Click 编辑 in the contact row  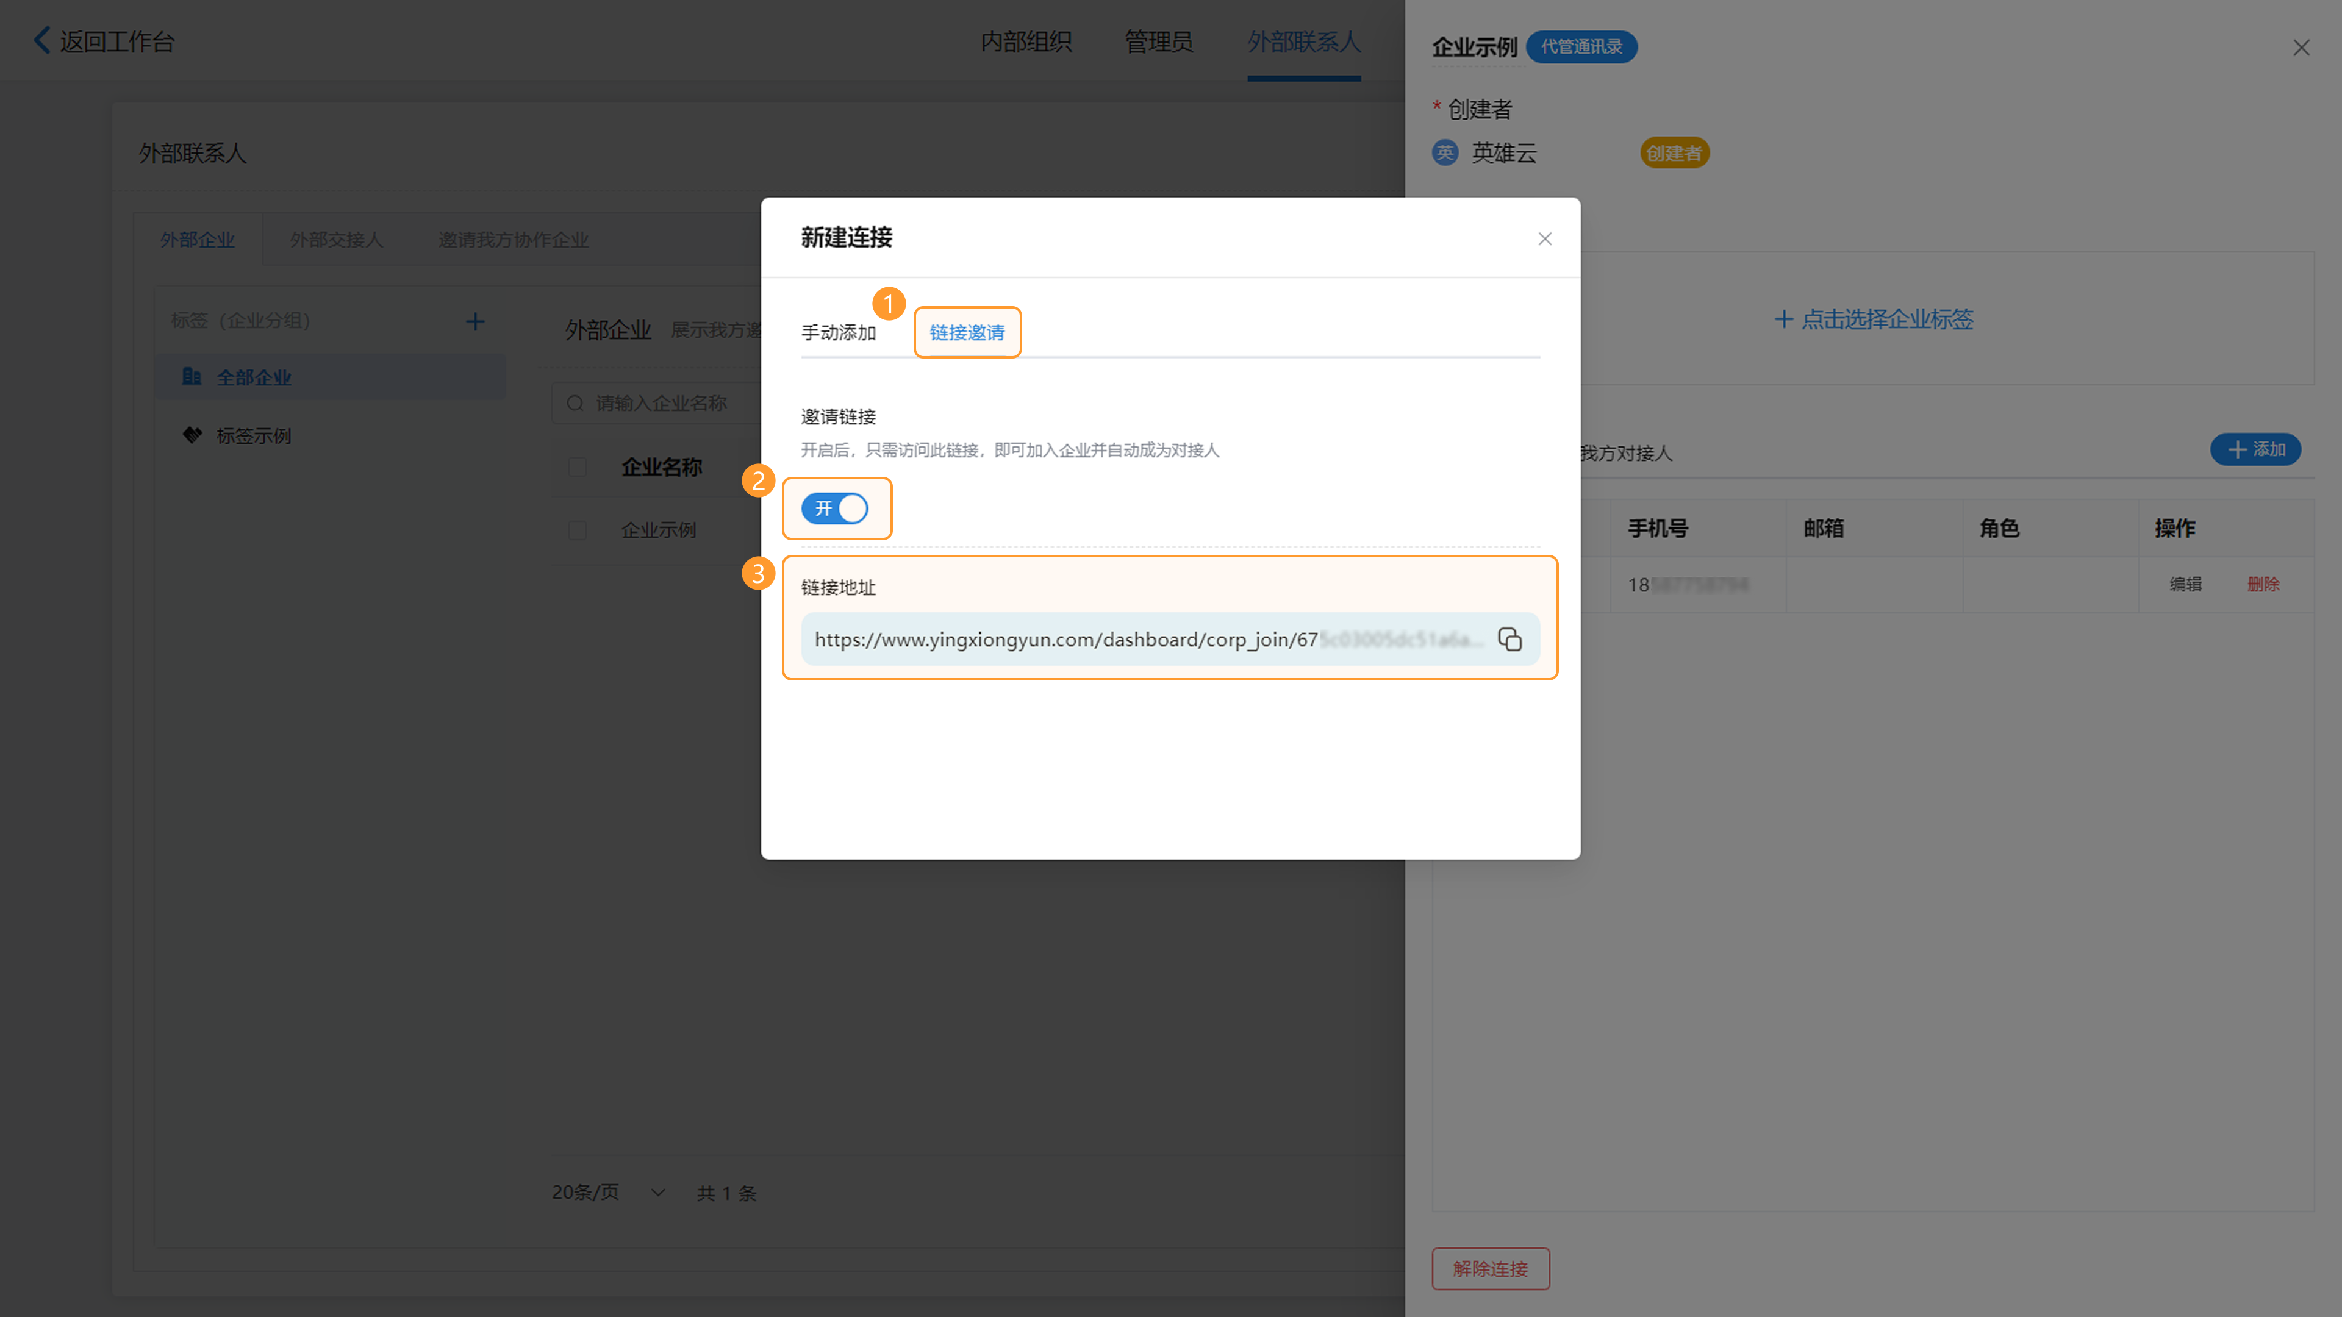click(2186, 585)
